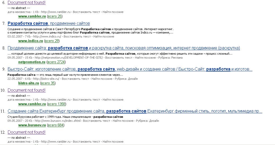The height and width of the screenshot is (145, 275).
Task: Click the http://www.indico.ru/ URL text
Action: [47, 36]
